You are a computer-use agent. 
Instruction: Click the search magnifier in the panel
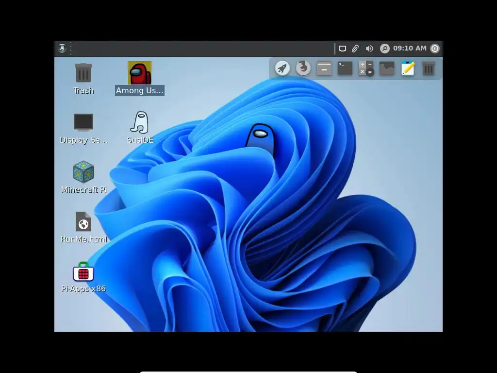coord(385,49)
